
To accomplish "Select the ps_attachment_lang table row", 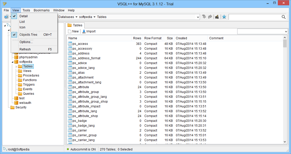I will click(x=175, y=82).
